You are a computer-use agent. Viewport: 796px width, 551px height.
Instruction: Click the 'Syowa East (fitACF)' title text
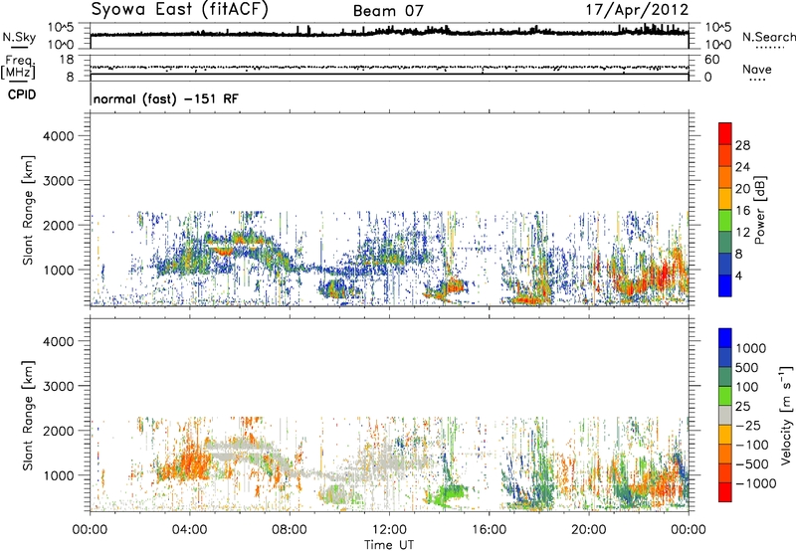click(180, 9)
